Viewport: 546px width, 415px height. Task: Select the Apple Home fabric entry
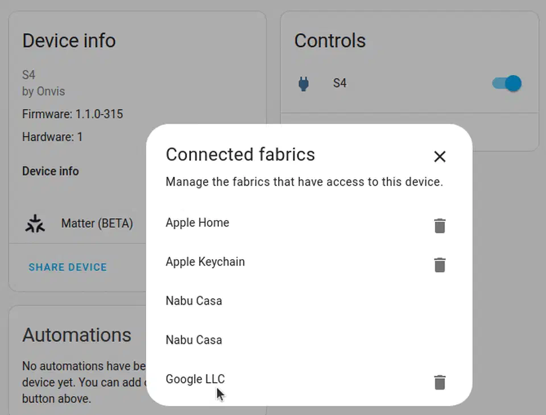197,222
